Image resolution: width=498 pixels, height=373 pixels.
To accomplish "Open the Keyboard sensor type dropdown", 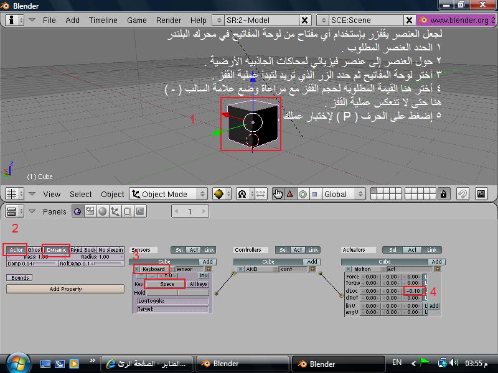I will pyautogui.click(x=156, y=269).
